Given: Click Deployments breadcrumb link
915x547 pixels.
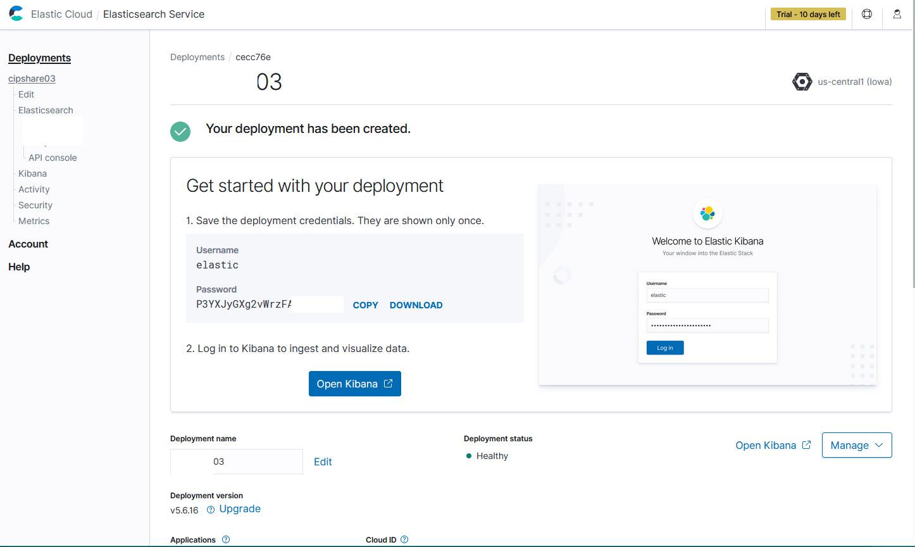Looking at the screenshot, I should coord(197,57).
